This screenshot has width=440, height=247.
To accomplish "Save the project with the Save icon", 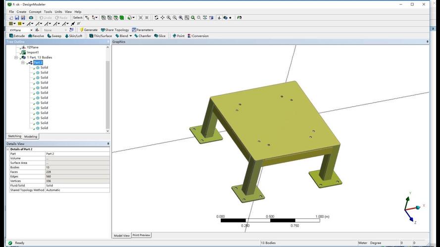I will [x=17, y=18].
